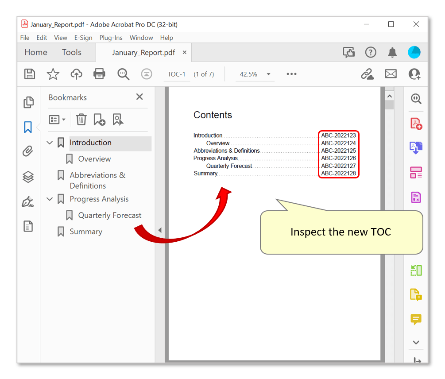Collapse the Introduction bookmark
Viewport: 445px width, 379px height.
(50, 142)
